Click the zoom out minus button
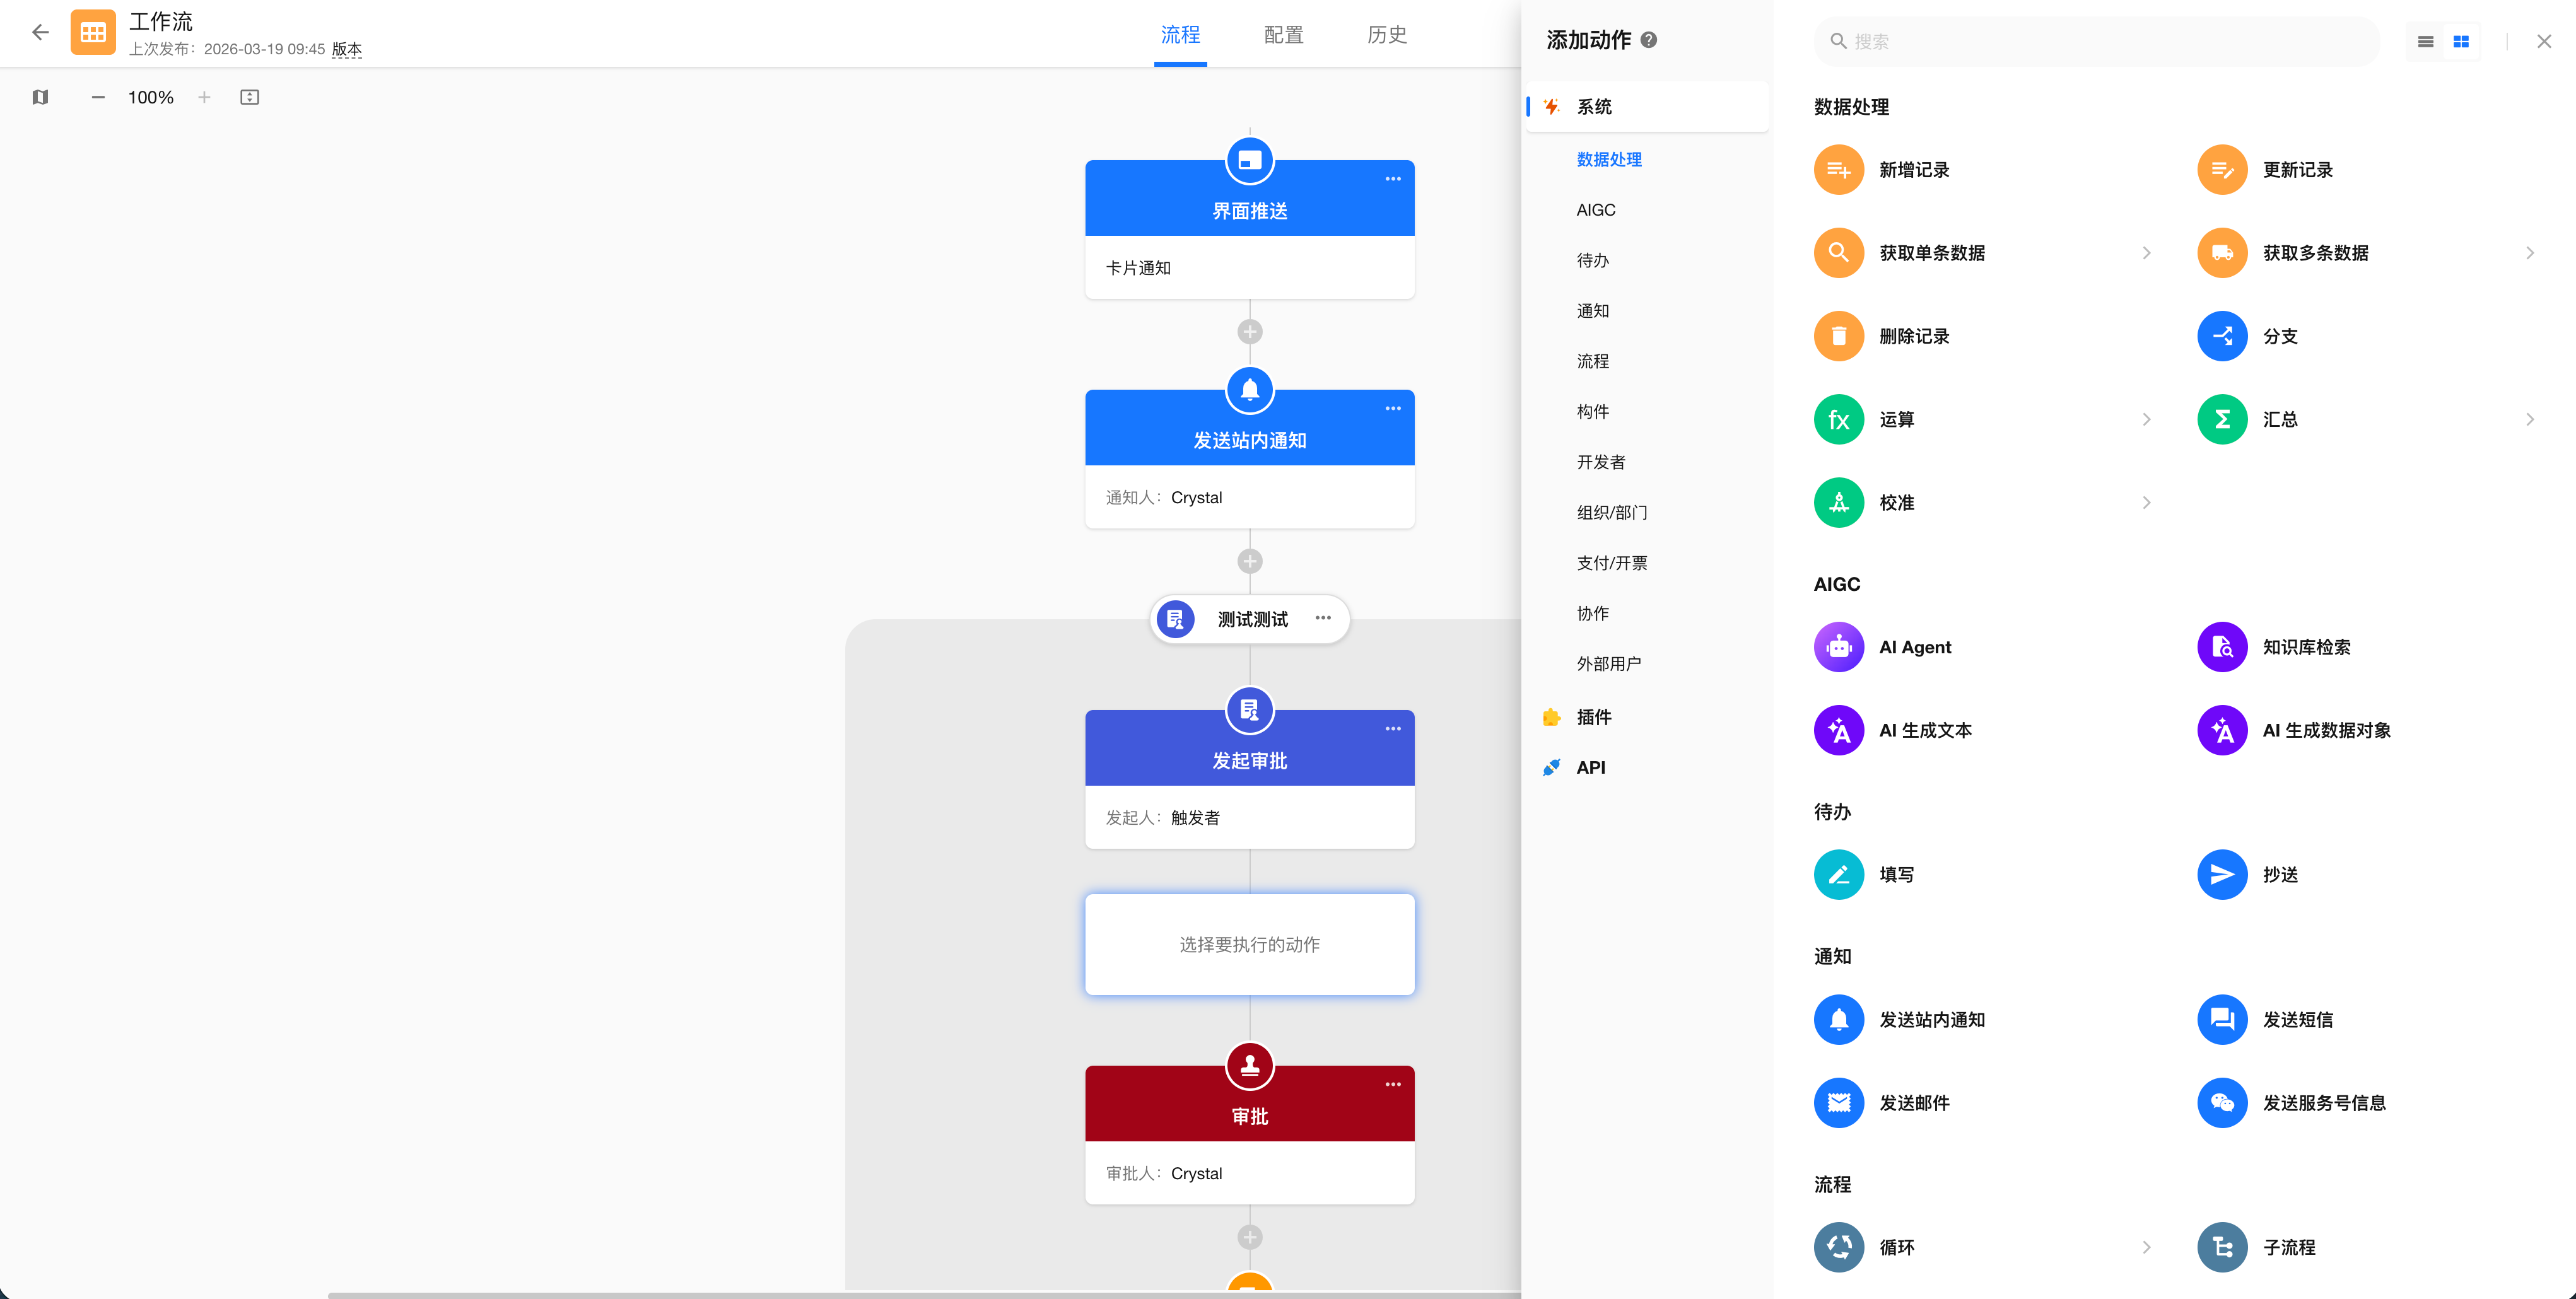2576x1299 pixels. click(98, 97)
